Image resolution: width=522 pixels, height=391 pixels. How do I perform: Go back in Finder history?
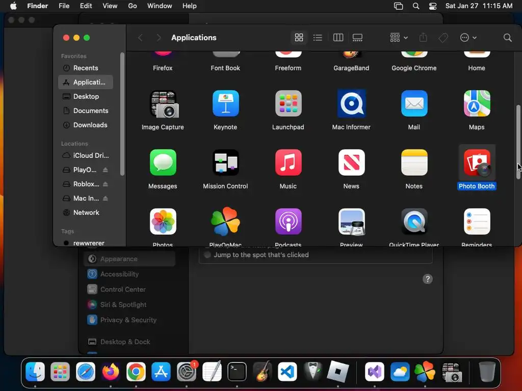[140, 38]
